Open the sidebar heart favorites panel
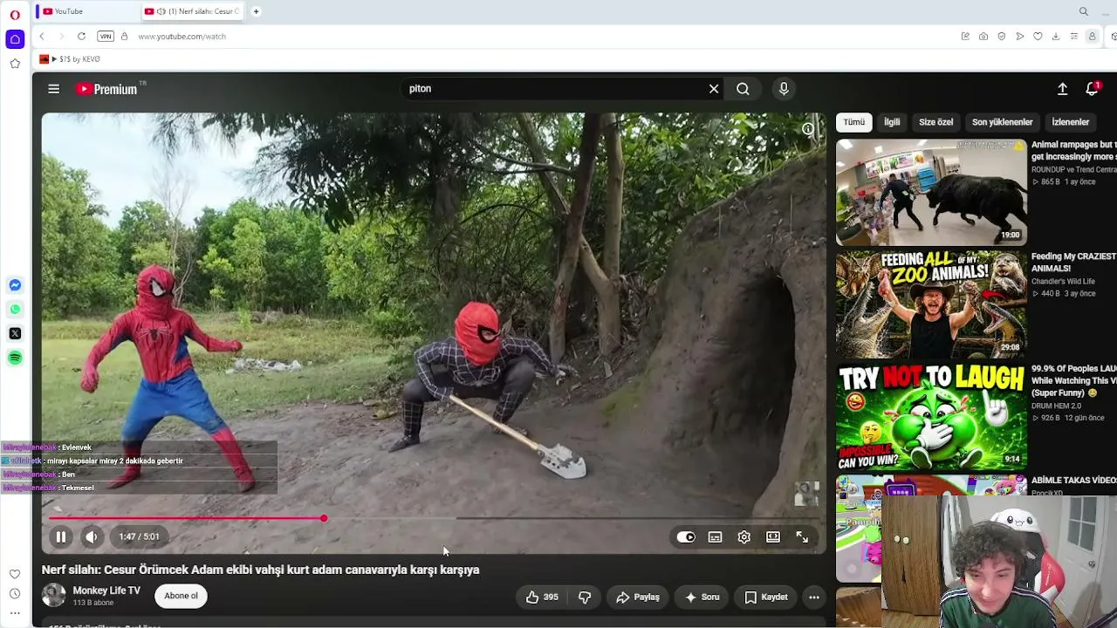Image resolution: width=1117 pixels, height=628 pixels. pyautogui.click(x=15, y=574)
